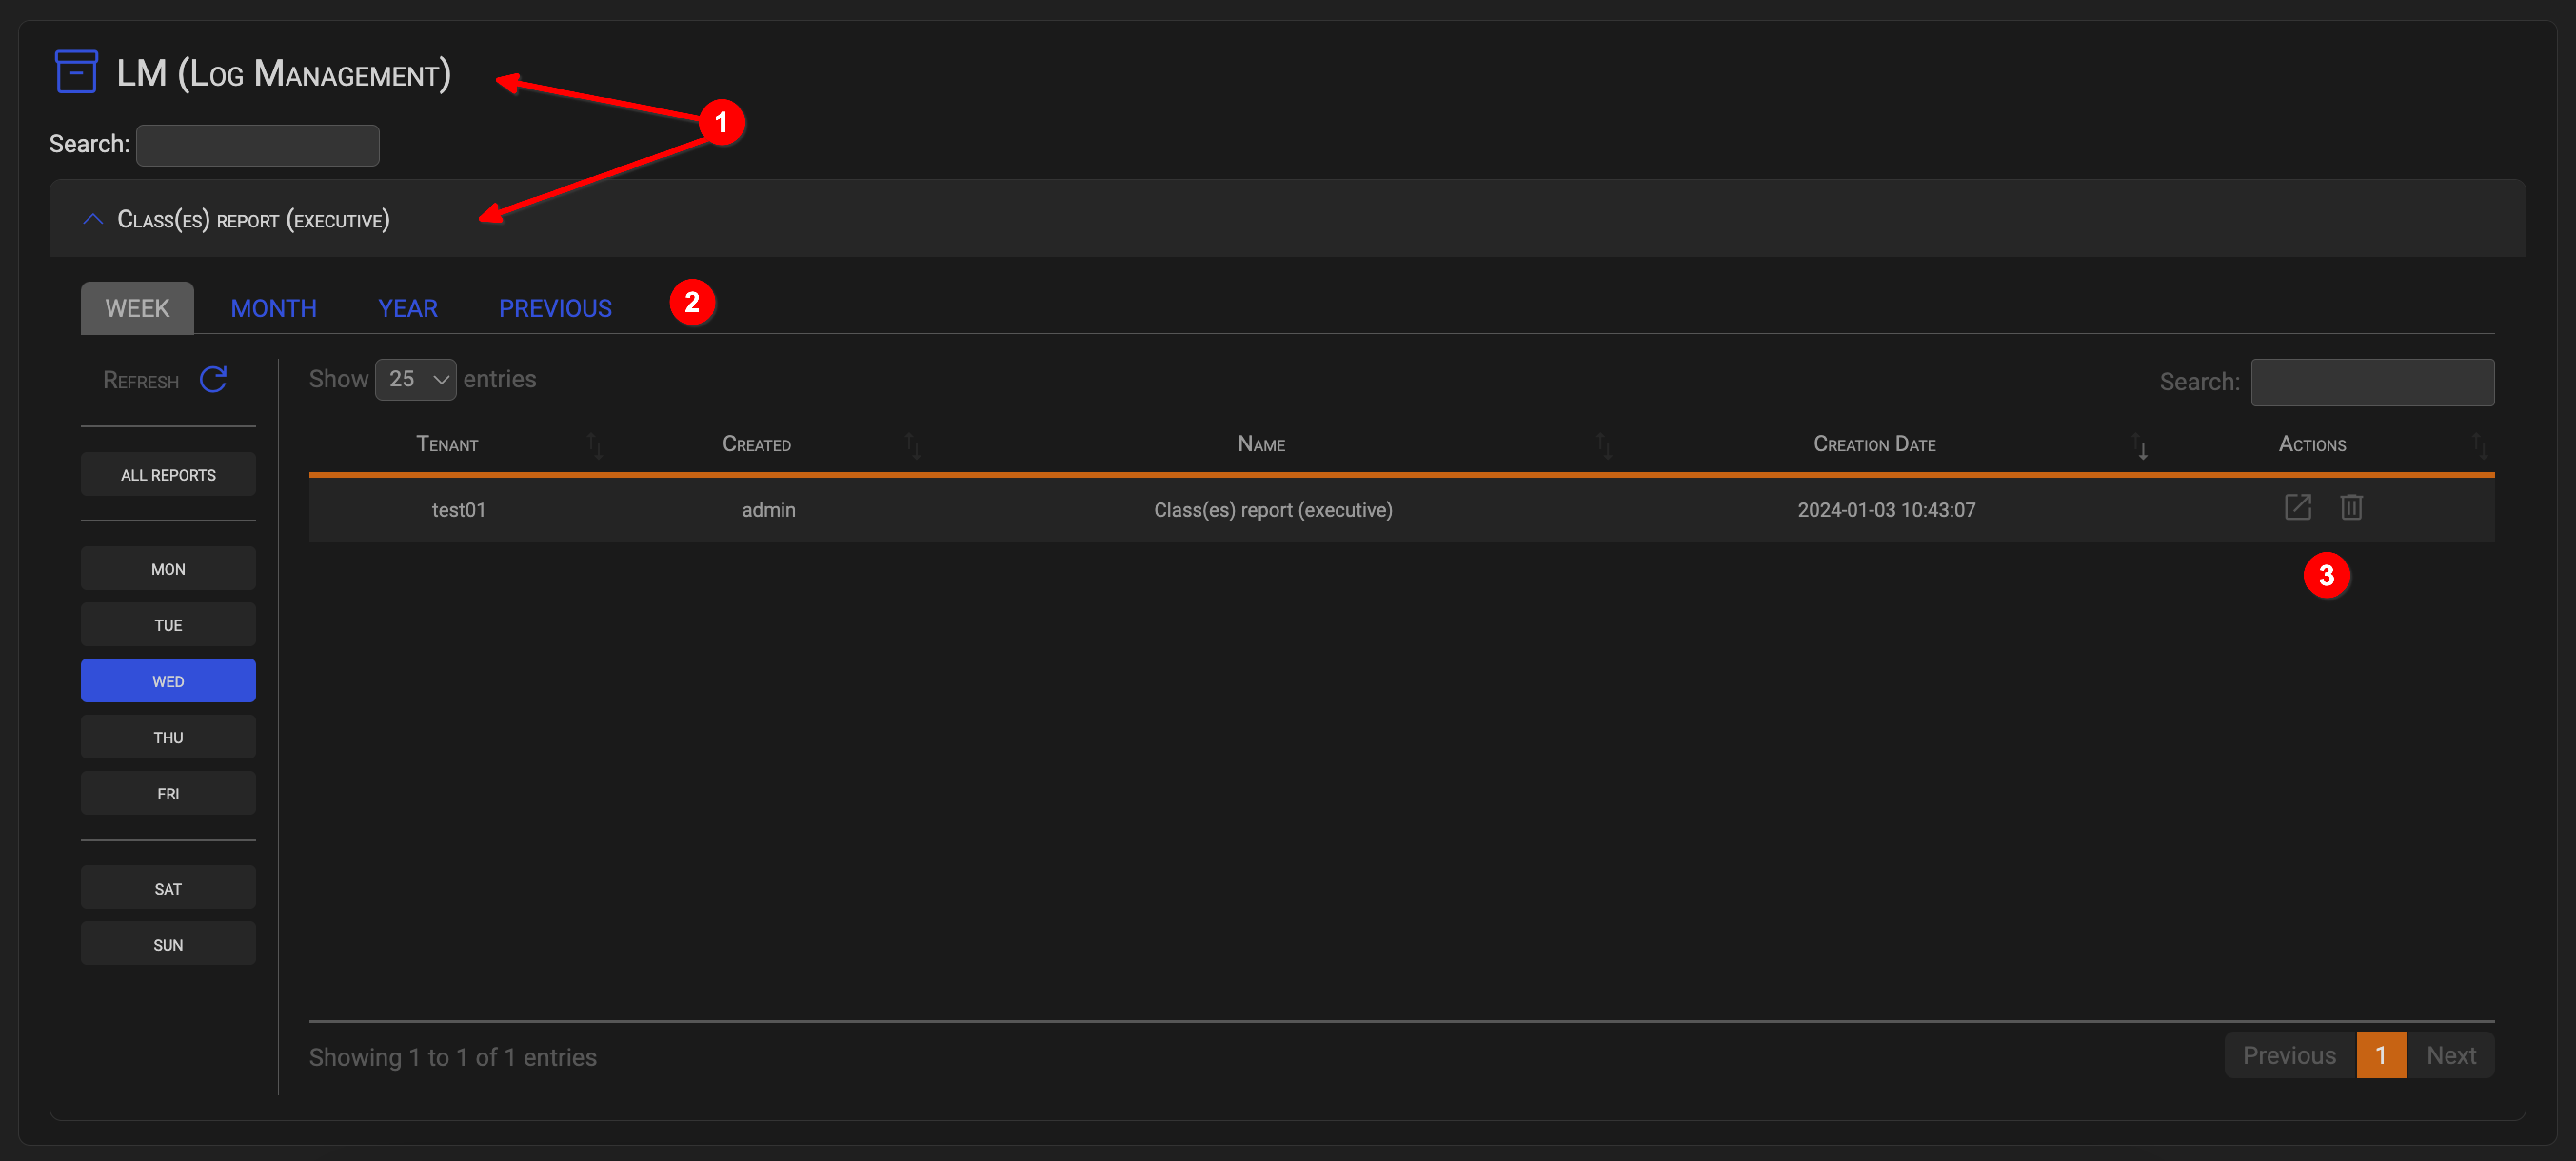Click the Tenant column header
The width and height of the screenshot is (2576, 1161).
[447, 444]
